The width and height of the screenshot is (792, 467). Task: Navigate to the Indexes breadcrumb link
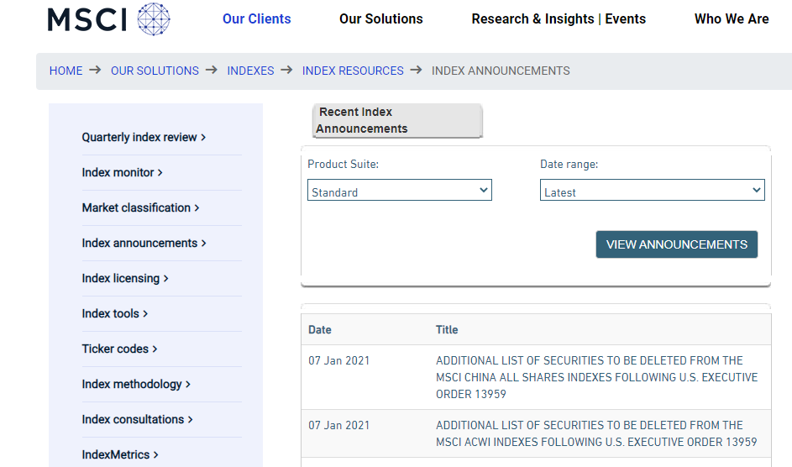coord(250,71)
